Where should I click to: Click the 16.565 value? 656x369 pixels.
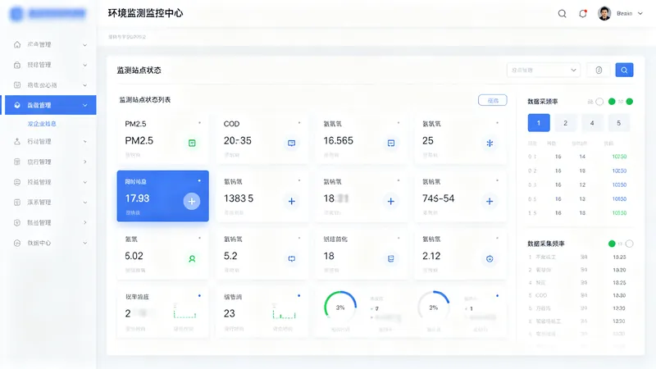(x=338, y=140)
